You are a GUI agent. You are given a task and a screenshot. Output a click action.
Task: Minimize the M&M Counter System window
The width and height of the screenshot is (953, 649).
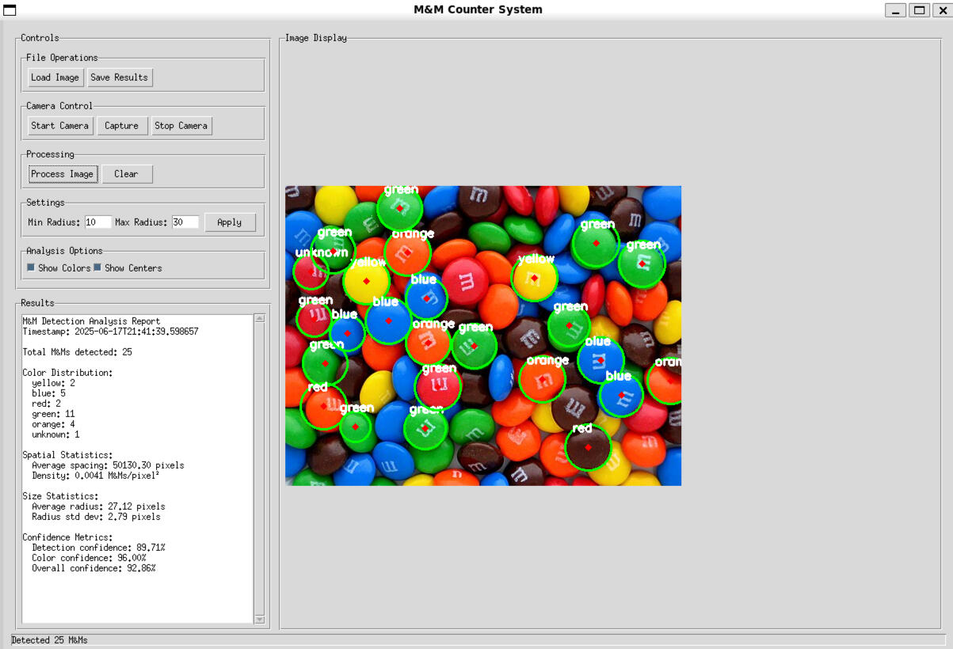(896, 10)
